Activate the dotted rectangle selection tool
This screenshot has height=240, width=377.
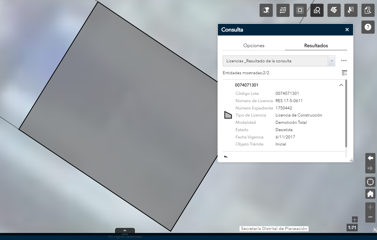point(300,11)
